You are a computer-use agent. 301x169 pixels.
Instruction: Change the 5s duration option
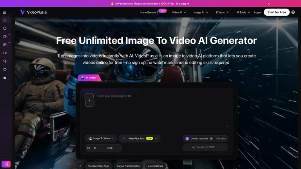(x=95, y=148)
